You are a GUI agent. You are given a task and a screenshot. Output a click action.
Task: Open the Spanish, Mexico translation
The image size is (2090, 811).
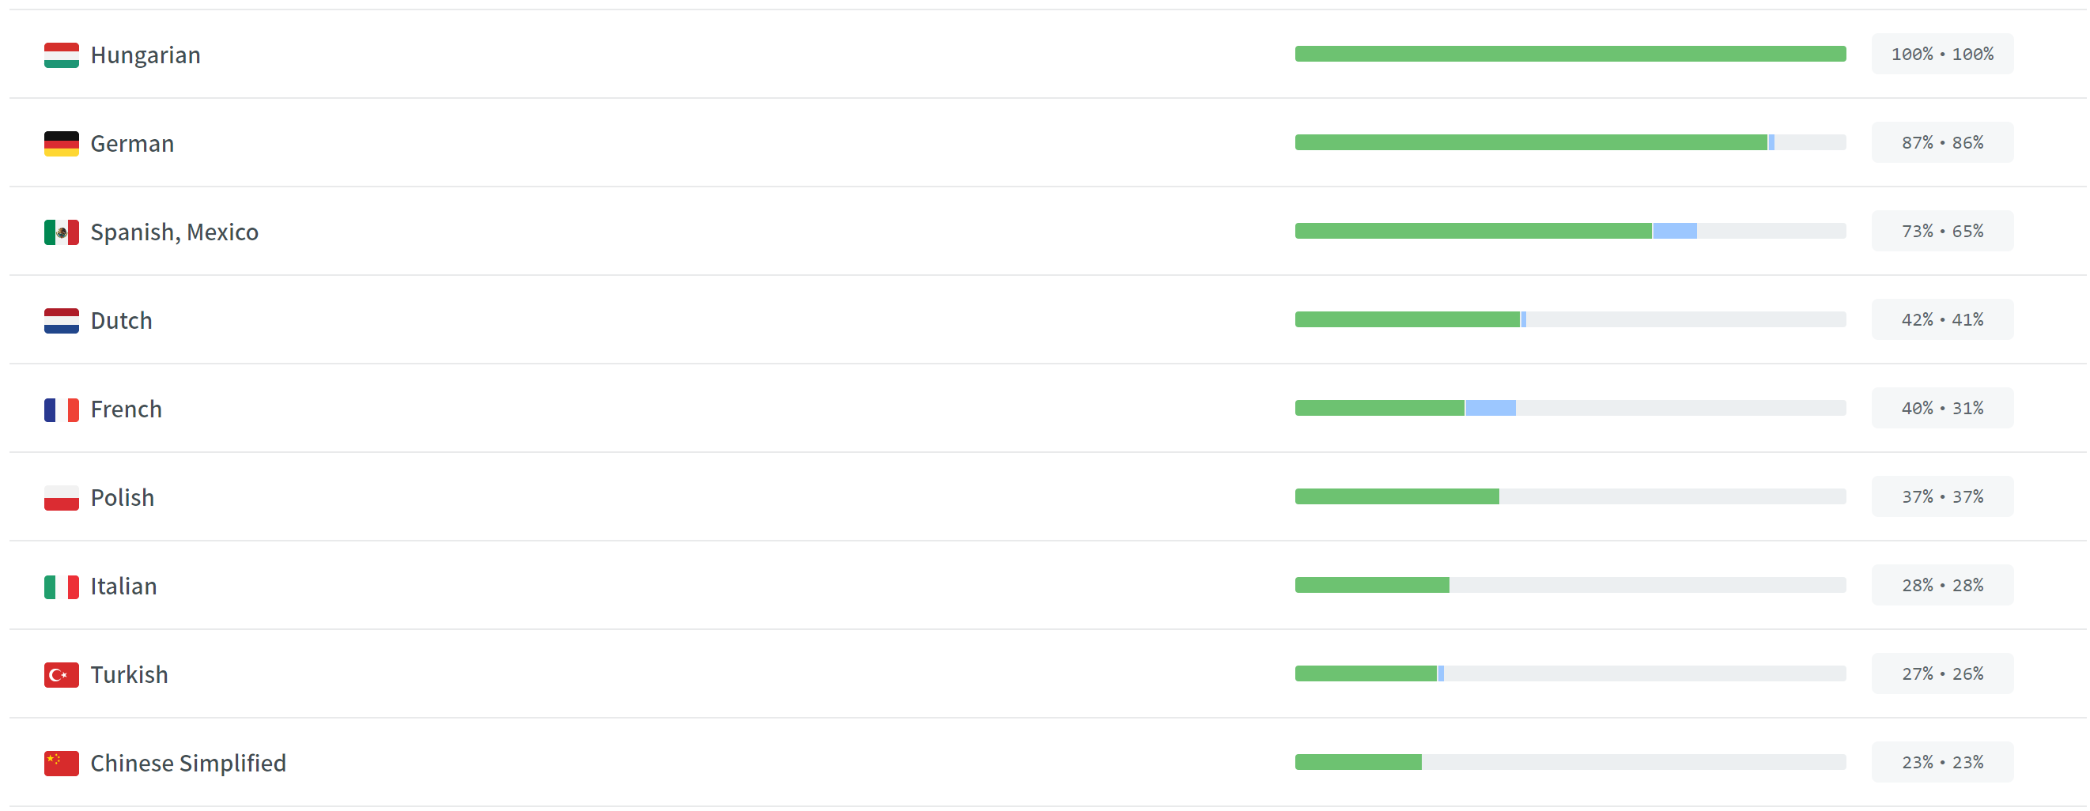(175, 232)
